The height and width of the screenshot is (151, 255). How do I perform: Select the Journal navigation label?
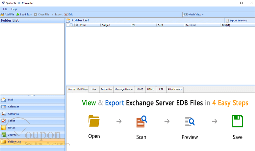pyautogui.click(x=13, y=135)
